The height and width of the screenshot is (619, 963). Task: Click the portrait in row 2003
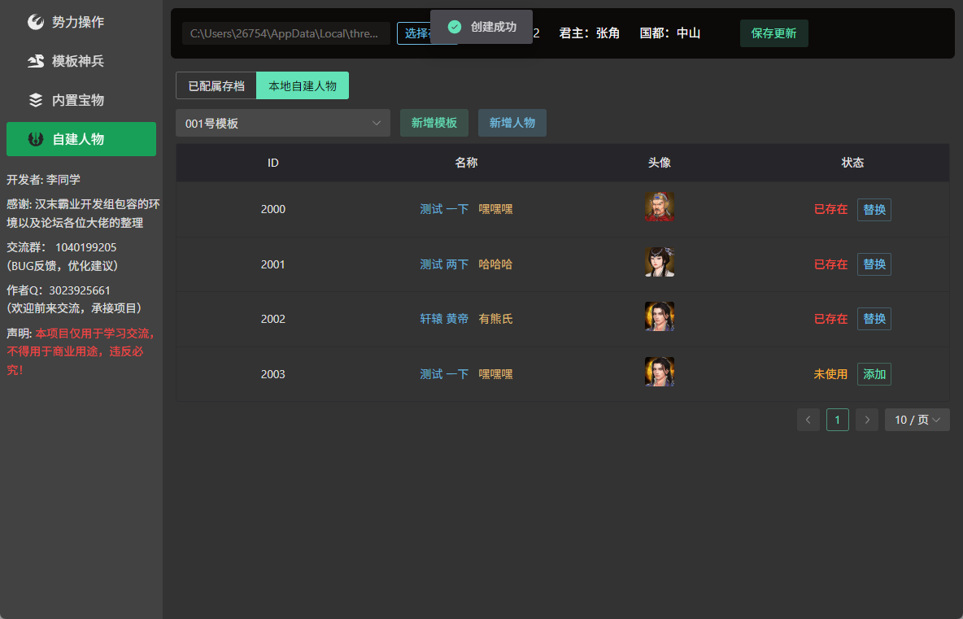660,373
